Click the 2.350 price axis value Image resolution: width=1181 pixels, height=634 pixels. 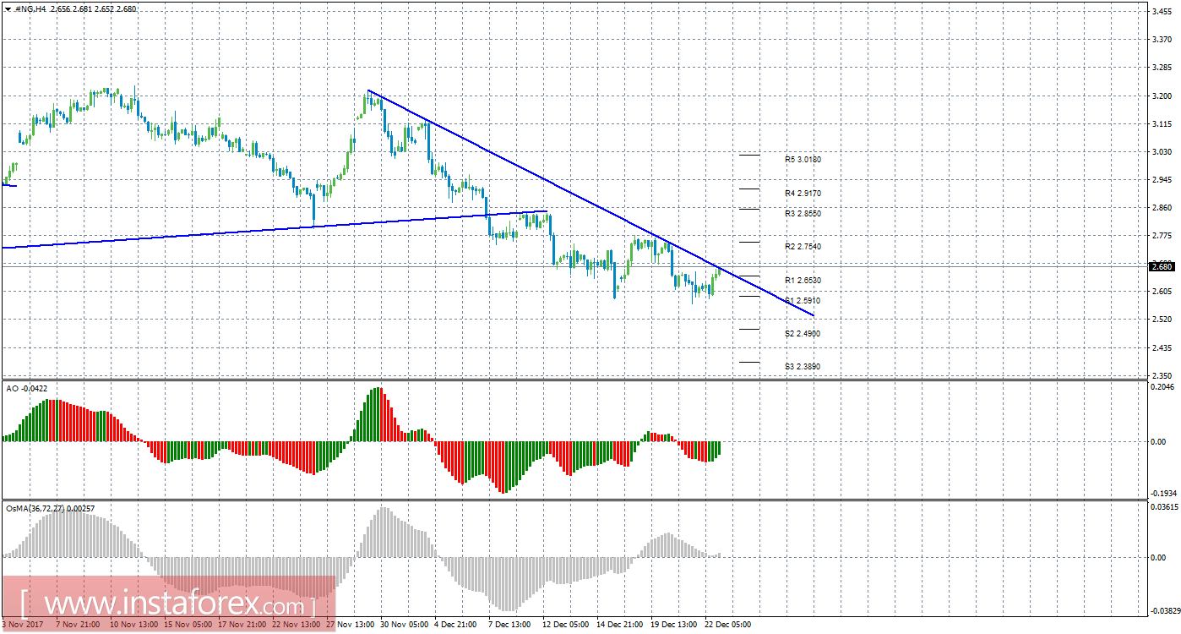[1162, 375]
